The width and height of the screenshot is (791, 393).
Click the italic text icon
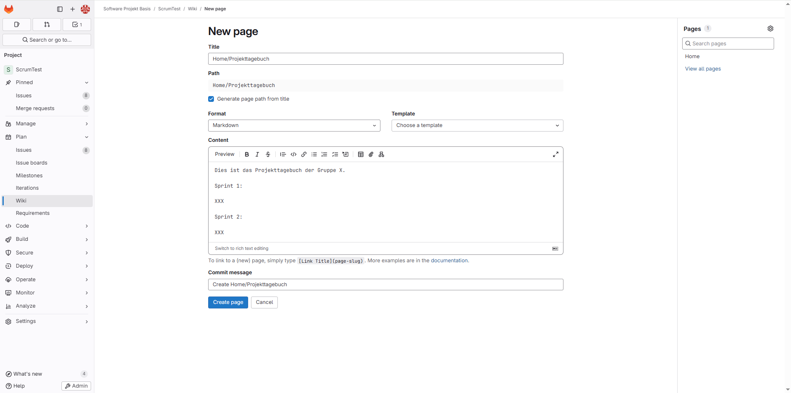pos(257,154)
